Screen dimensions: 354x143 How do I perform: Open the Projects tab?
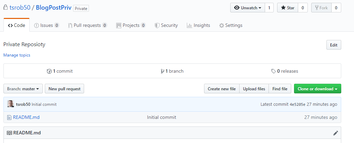click(131, 25)
